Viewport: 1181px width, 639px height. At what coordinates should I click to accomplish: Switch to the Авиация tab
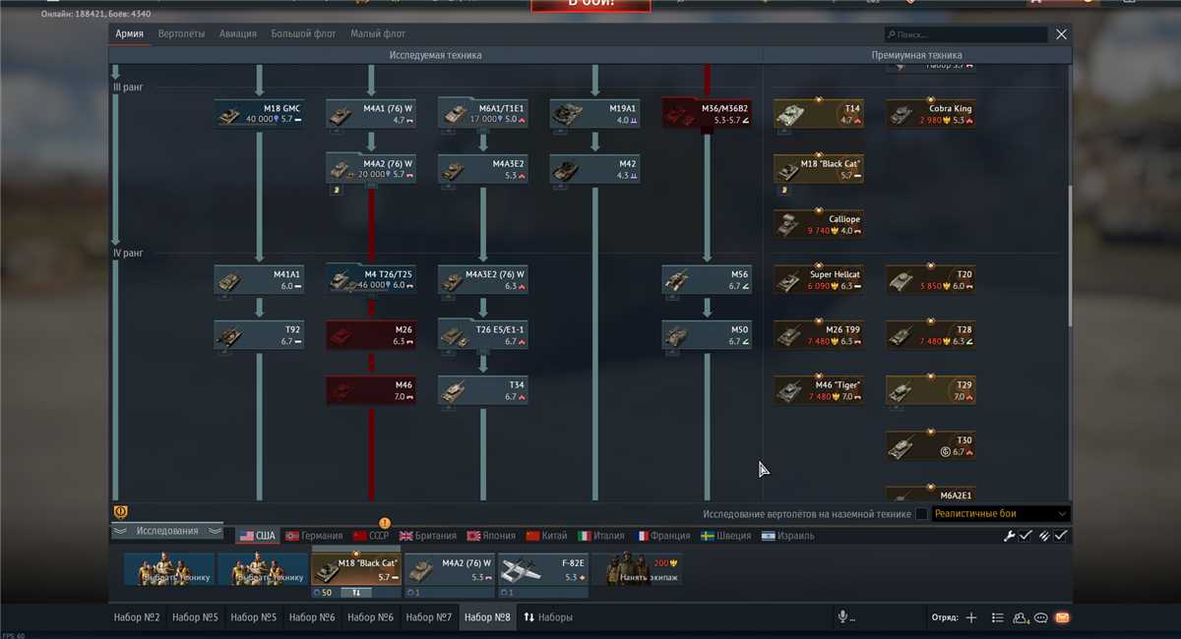pyautogui.click(x=237, y=34)
